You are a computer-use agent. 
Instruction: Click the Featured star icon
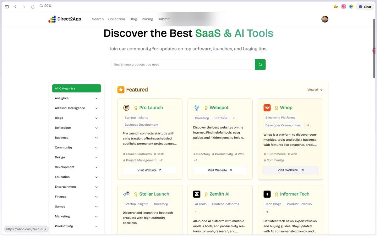[121, 90]
